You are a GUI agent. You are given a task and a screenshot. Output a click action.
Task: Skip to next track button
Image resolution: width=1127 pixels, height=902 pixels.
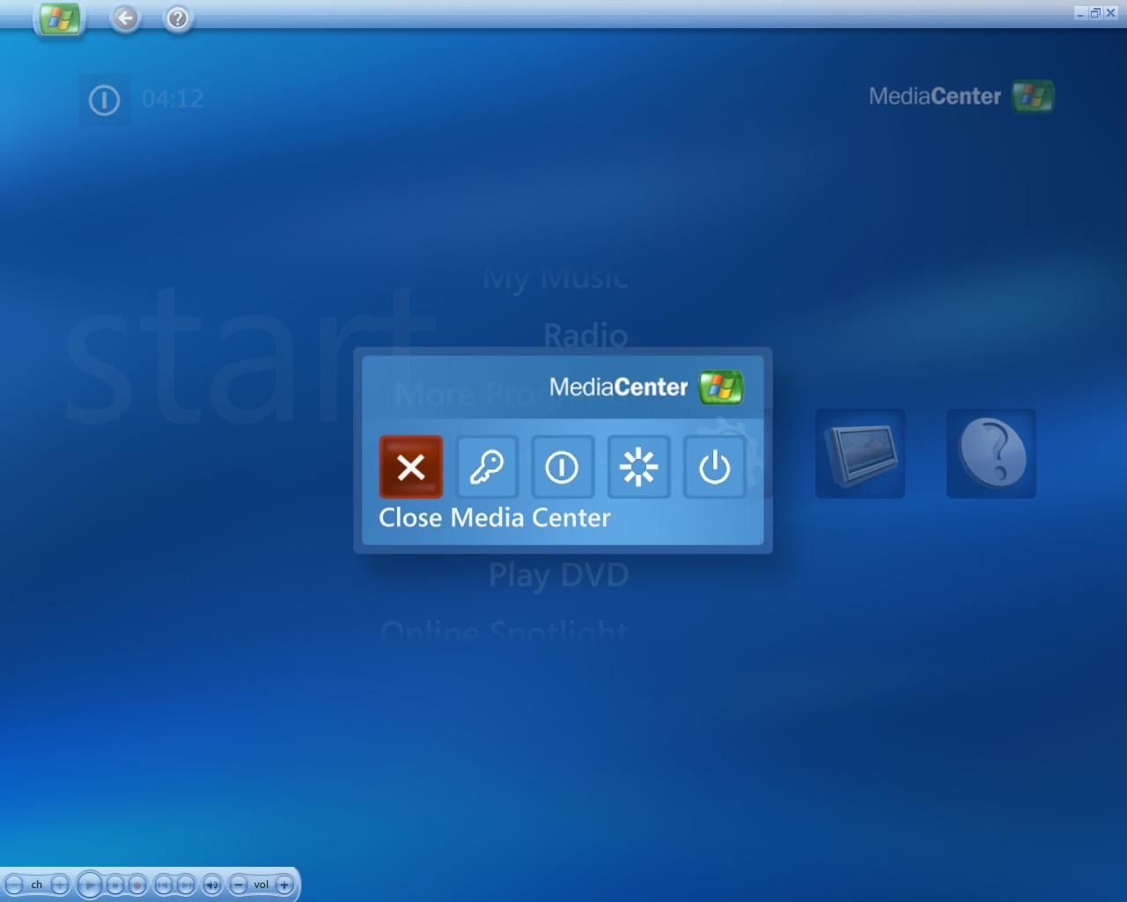pos(186,884)
